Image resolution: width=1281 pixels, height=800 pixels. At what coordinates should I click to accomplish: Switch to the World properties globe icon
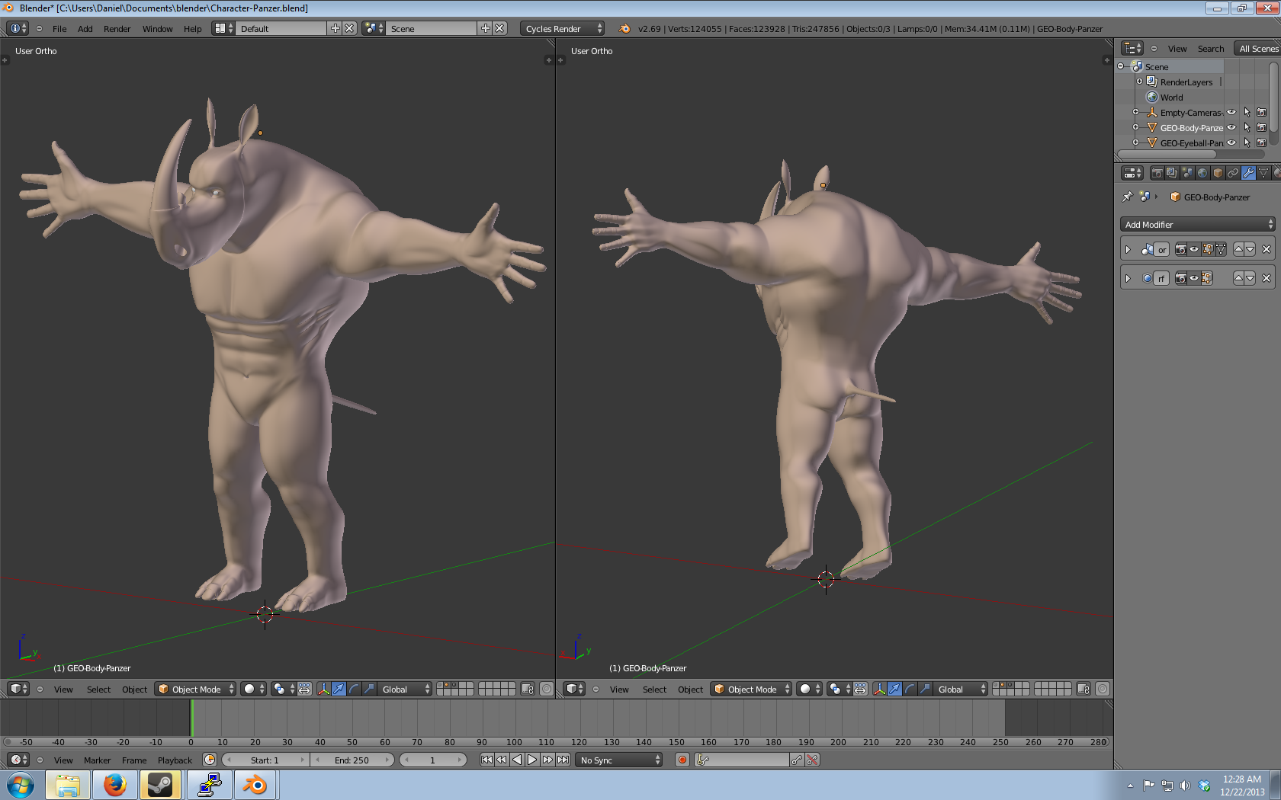coord(1202,173)
